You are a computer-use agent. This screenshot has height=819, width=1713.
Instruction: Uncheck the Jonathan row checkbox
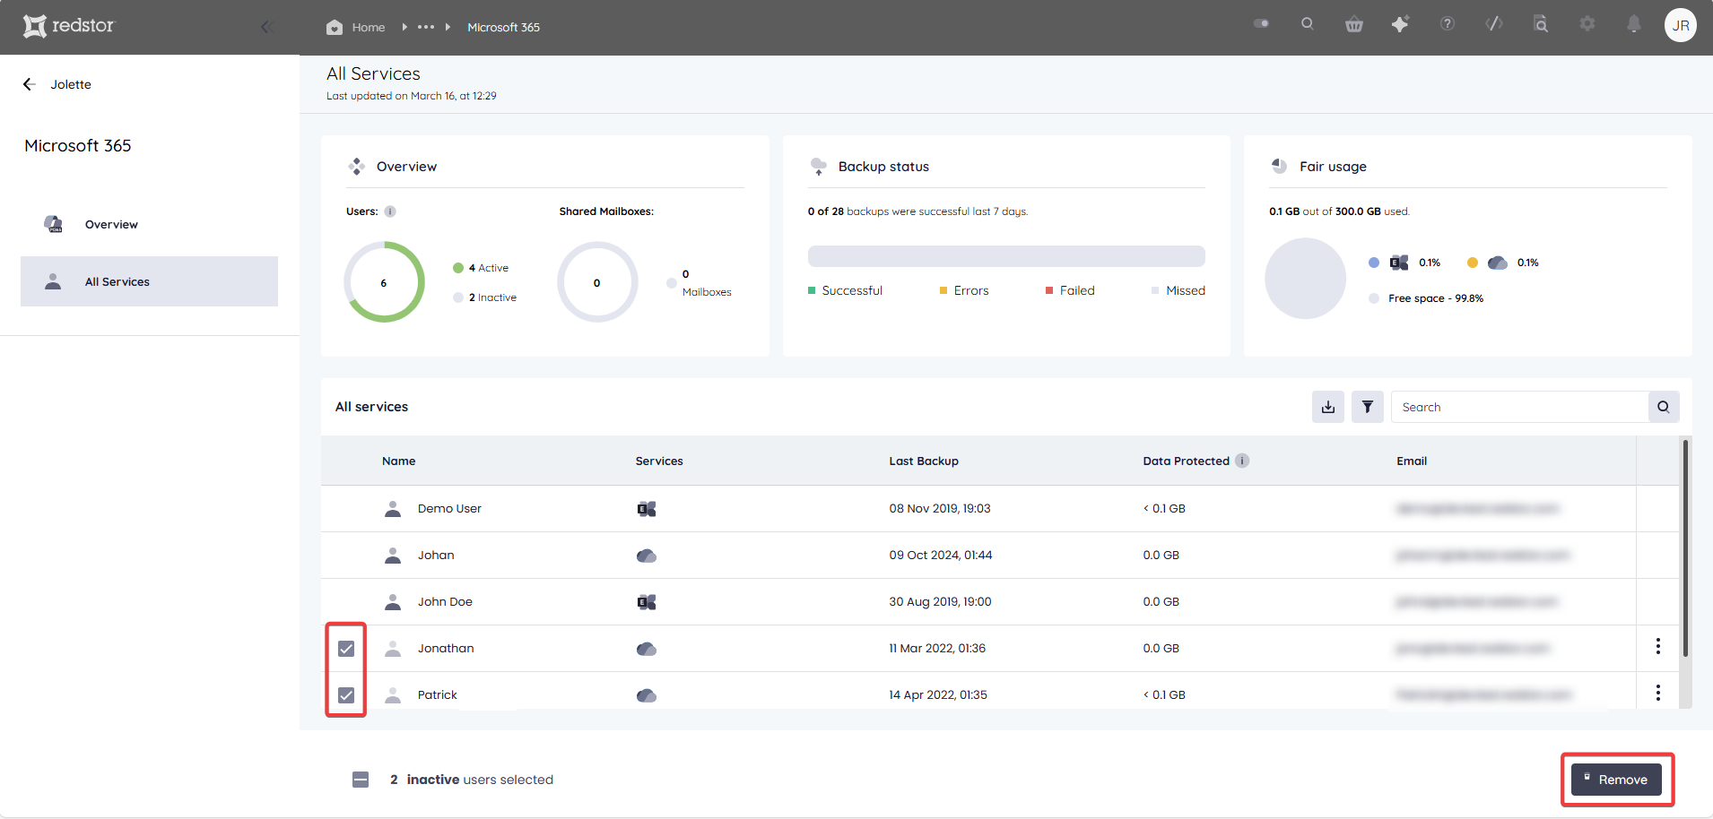click(346, 649)
